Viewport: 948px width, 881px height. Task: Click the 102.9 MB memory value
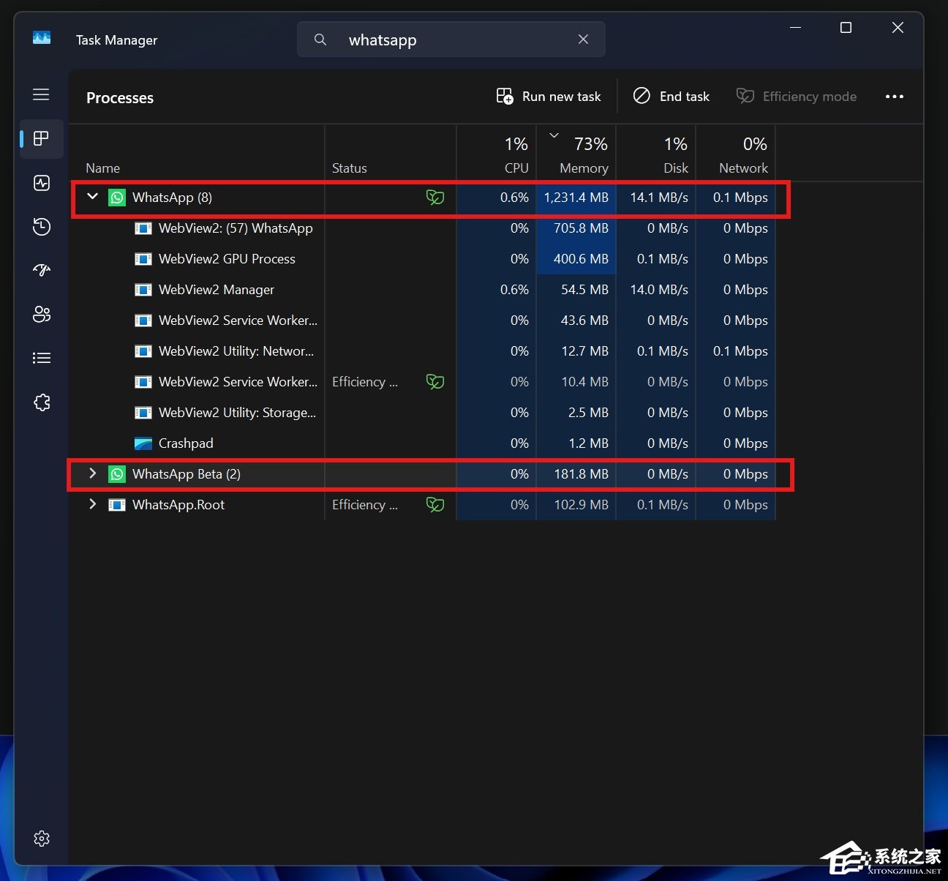581,505
